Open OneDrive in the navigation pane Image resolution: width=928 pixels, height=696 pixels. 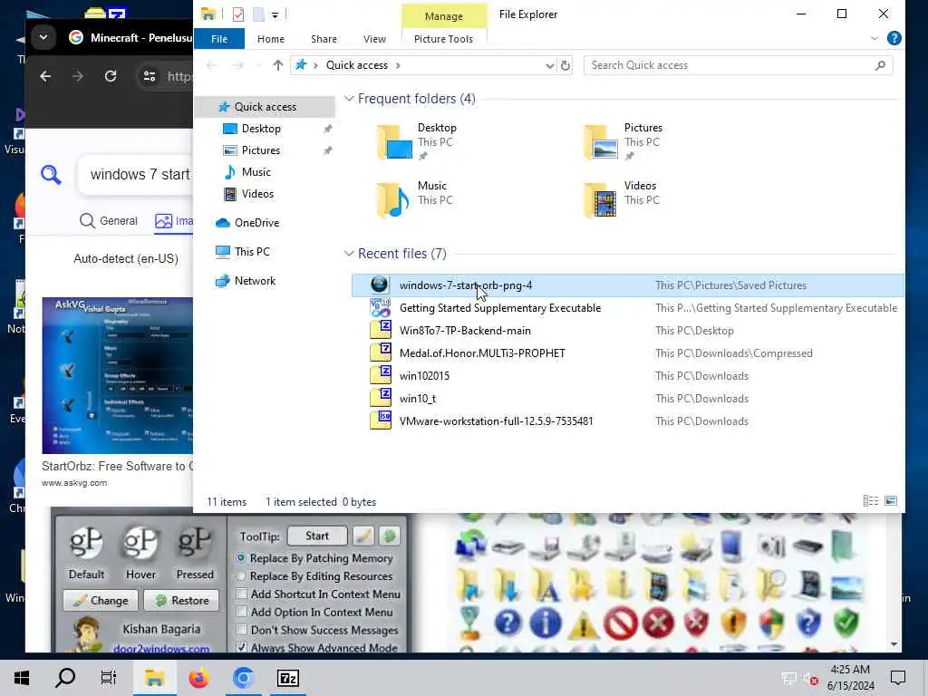click(x=256, y=223)
